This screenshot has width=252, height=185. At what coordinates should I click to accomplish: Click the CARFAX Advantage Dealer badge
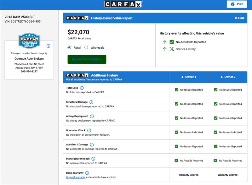point(29,41)
